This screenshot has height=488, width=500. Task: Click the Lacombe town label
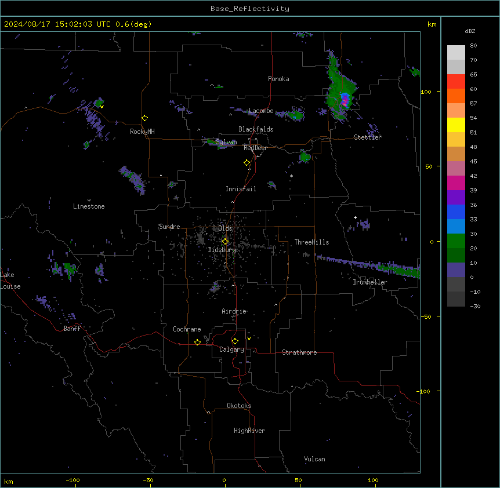[261, 111]
